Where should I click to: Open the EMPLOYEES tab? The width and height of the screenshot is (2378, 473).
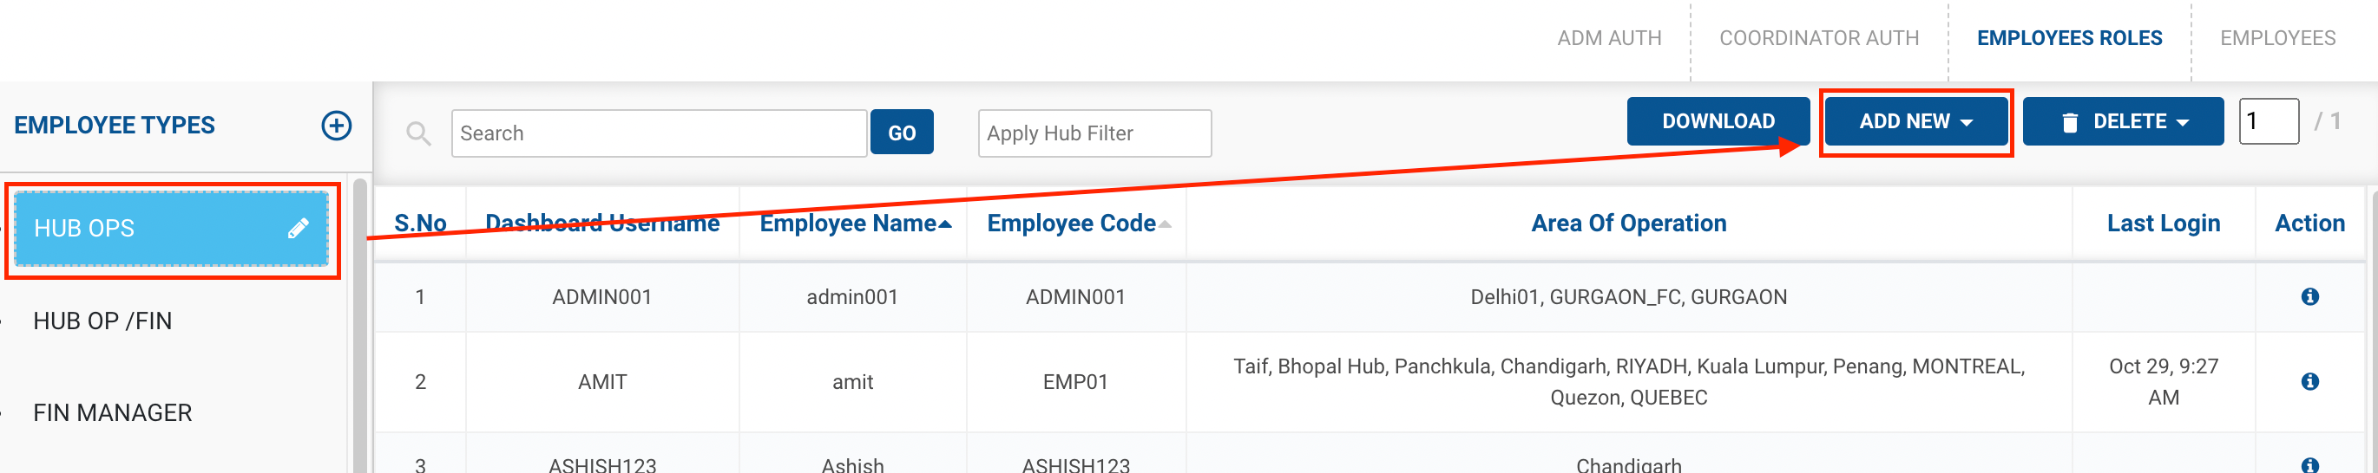(x=2276, y=39)
